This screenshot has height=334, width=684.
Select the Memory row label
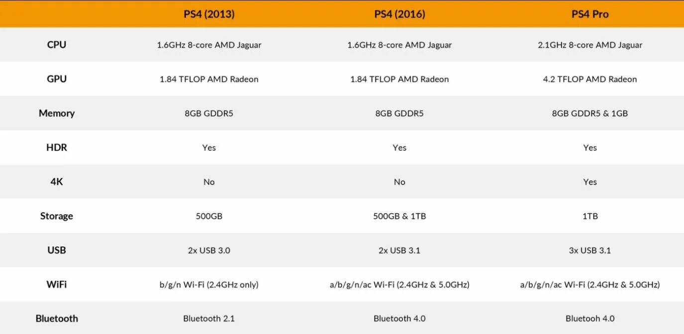[x=57, y=113]
